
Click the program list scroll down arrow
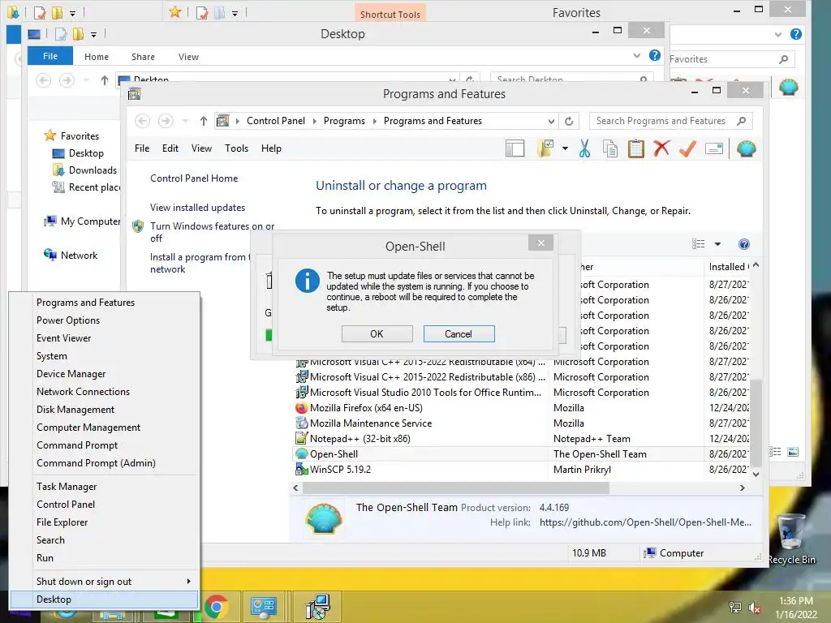coord(756,475)
